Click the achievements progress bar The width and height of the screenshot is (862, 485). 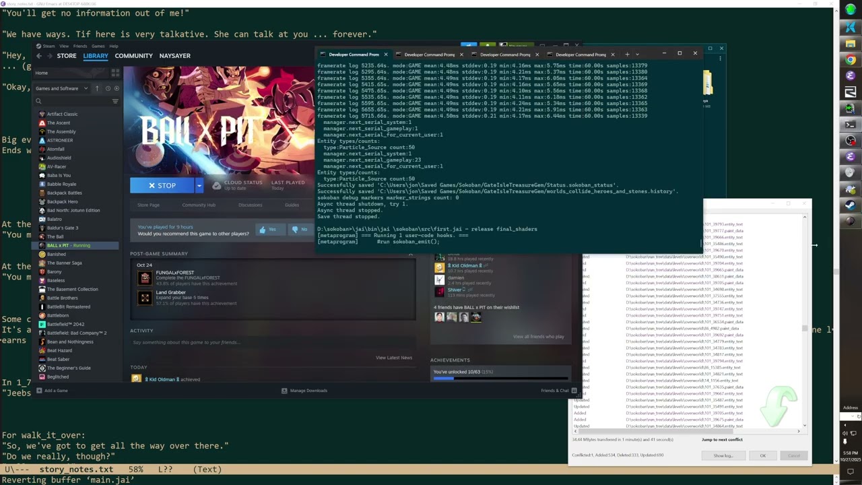coord(500,379)
